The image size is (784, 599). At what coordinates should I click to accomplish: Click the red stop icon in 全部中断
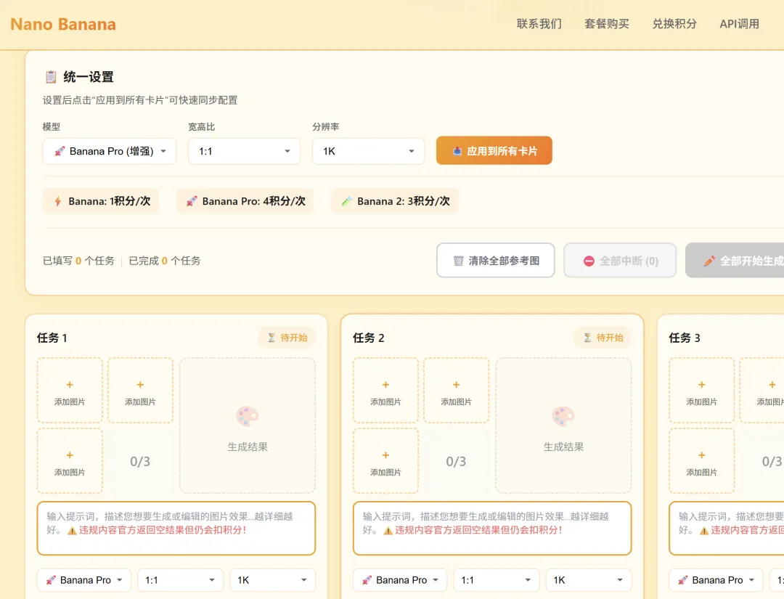(x=589, y=261)
